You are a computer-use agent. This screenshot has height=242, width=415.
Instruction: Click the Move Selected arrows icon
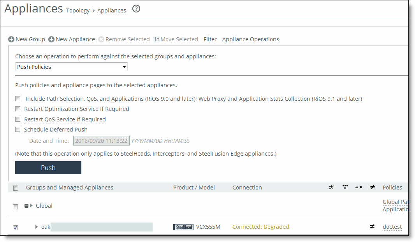tap(157, 39)
